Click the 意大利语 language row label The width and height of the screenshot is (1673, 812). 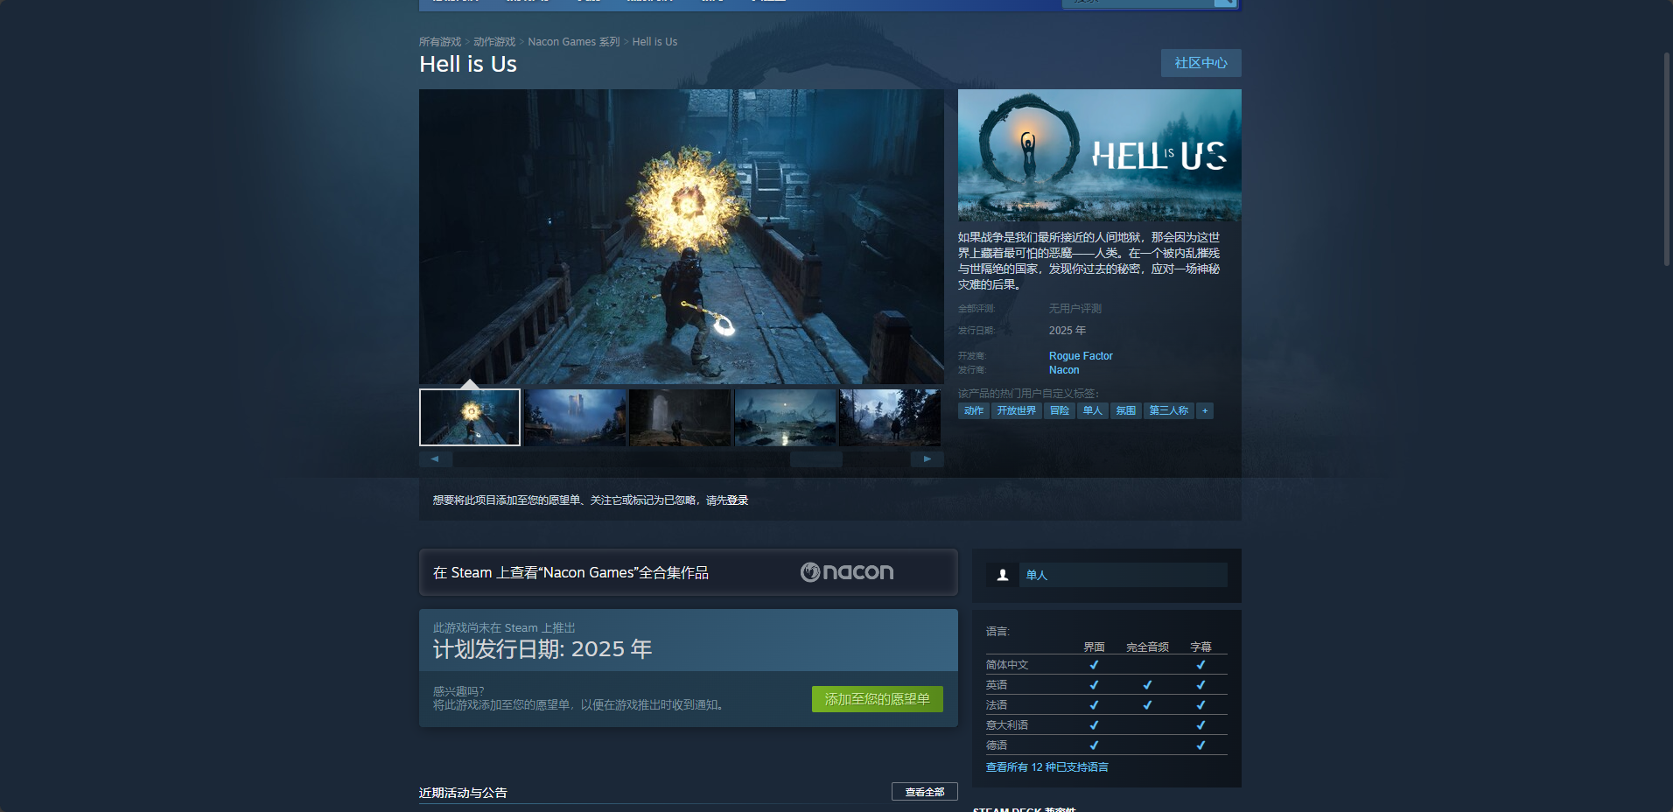[x=1007, y=725]
